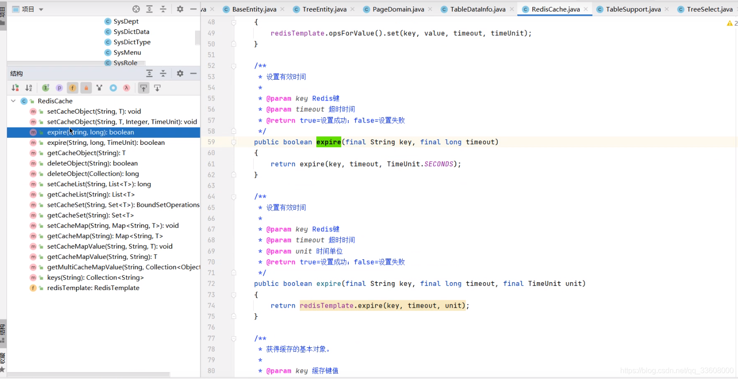Open Project panel gear settings
Viewport: 738px width, 379px height.
click(x=180, y=9)
